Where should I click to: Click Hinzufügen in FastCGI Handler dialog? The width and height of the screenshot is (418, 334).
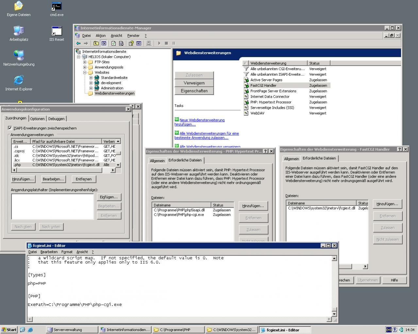(387, 204)
